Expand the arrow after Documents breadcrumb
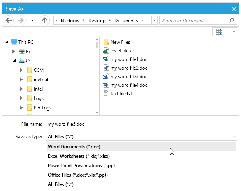Screen dimensions: 241x191 [142, 20]
